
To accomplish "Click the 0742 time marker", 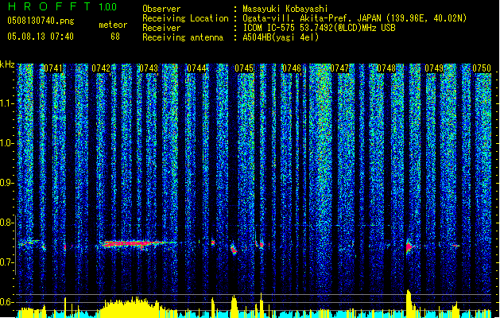I will pos(101,68).
